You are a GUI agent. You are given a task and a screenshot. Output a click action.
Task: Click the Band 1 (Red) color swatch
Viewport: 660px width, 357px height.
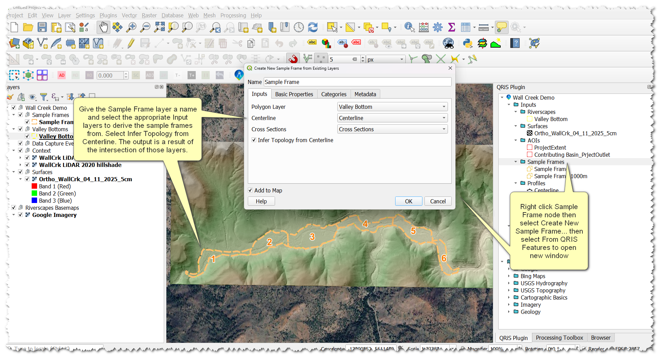coord(34,186)
